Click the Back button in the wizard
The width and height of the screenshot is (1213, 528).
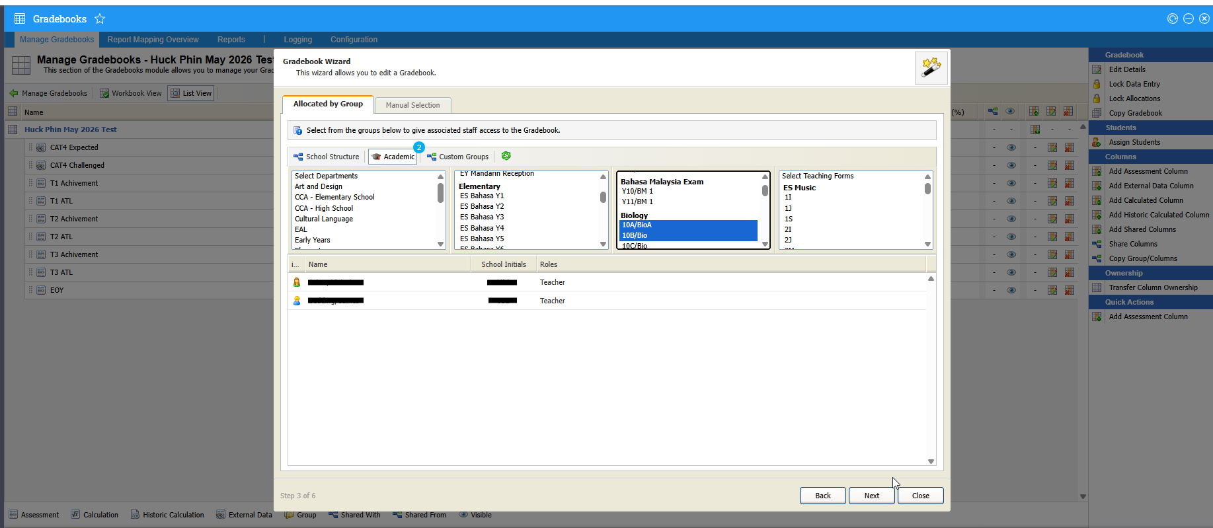(823, 496)
